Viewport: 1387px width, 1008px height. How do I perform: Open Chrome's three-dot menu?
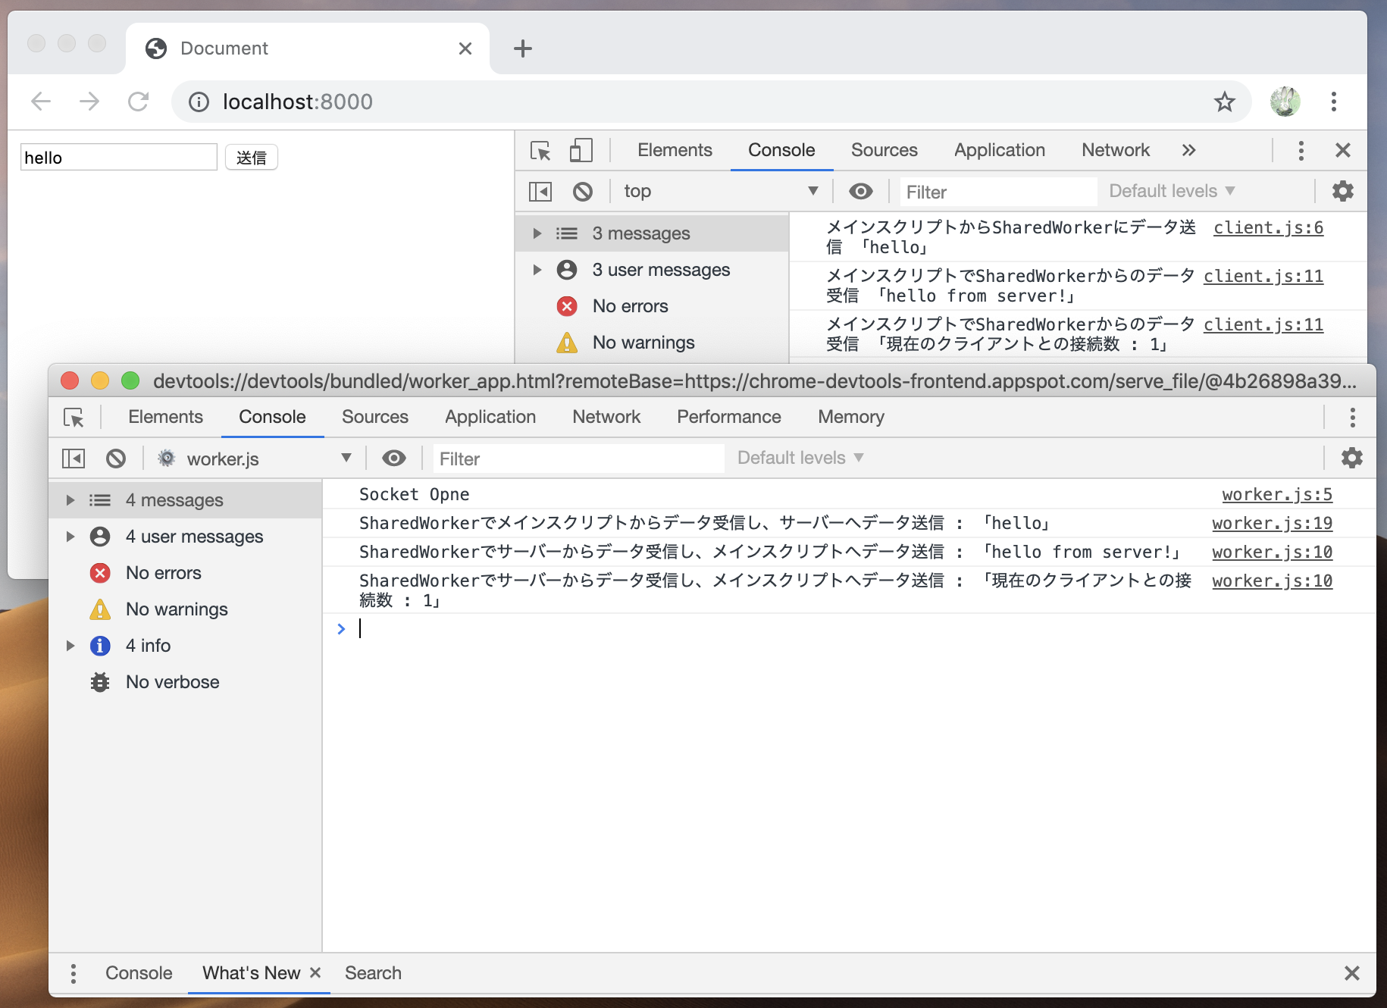pyautogui.click(x=1334, y=102)
